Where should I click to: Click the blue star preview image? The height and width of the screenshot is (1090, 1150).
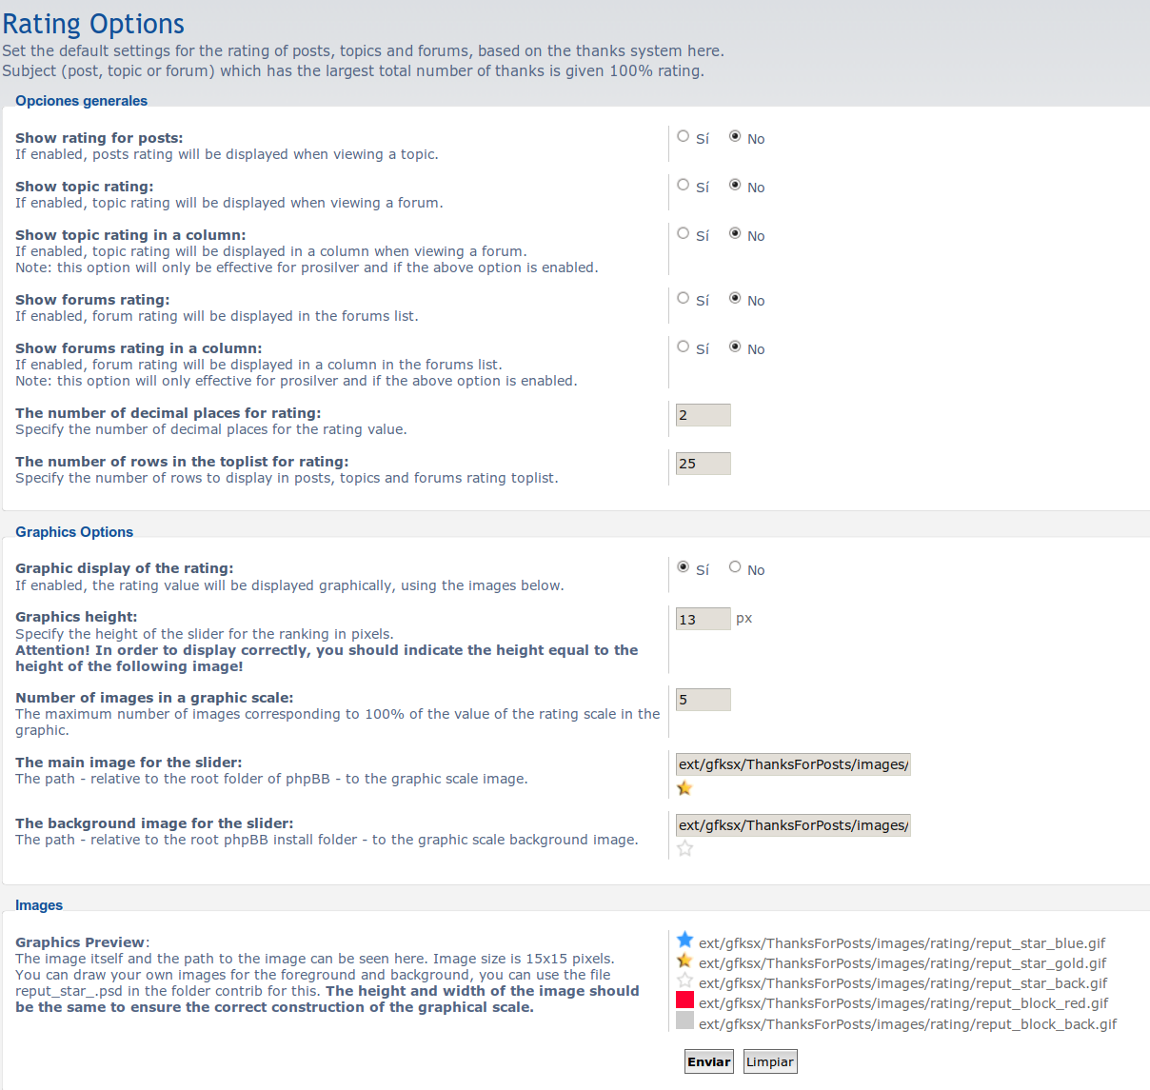point(684,941)
